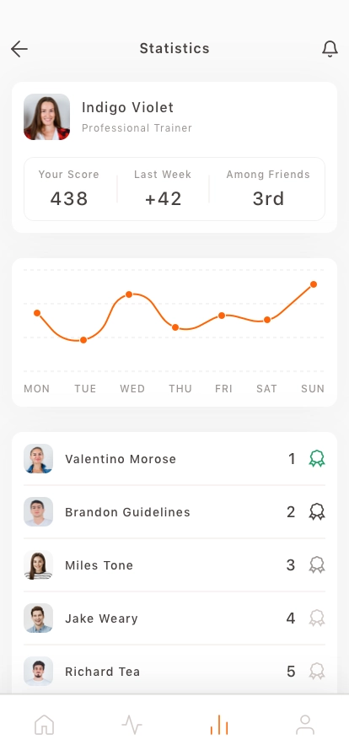
Task: Open Indigo Violet's profile photo
Action: pos(46,116)
